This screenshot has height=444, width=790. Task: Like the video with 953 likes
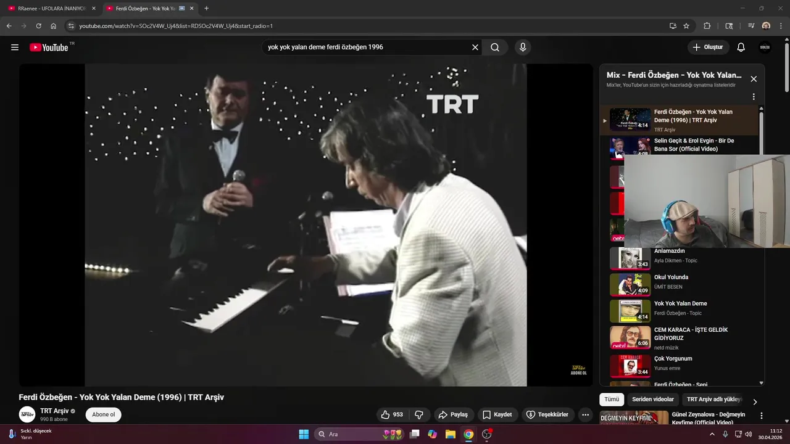click(392, 414)
